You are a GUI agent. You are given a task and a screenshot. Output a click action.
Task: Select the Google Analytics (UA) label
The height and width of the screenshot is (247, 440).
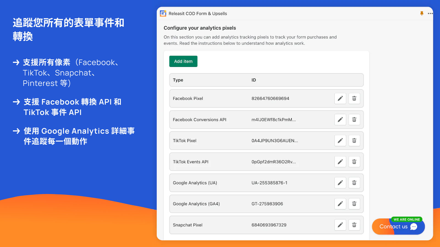click(195, 183)
